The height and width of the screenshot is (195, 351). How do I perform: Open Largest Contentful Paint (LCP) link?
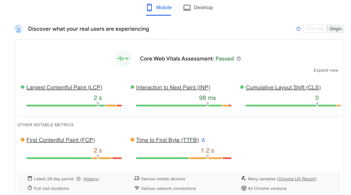64,88
